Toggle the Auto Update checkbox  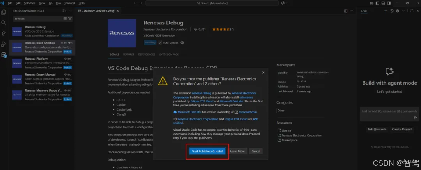pyautogui.click(x=160, y=43)
